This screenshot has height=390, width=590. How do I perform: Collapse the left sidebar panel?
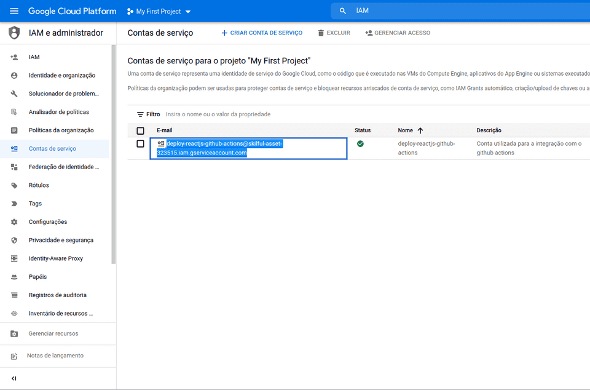point(14,378)
